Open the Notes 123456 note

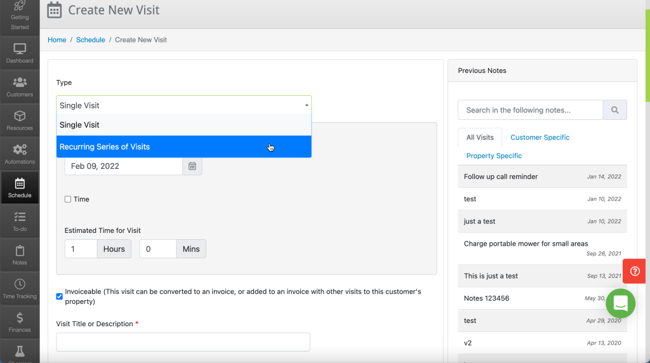pyautogui.click(x=542, y=298)
